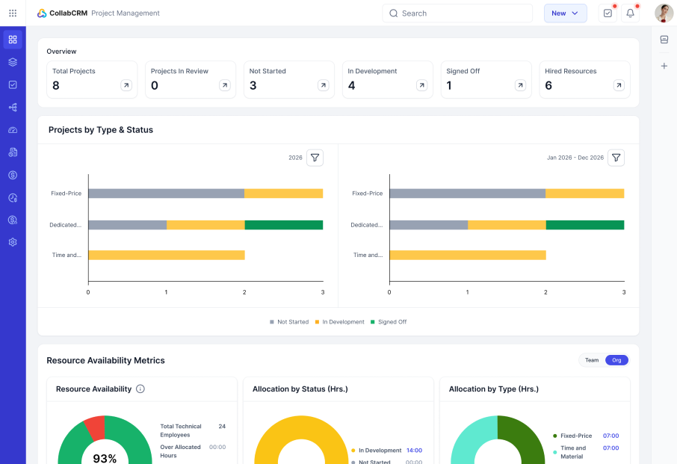677x464 pixels.
Task: Select the Org toggle option
Action: [616, 360]
